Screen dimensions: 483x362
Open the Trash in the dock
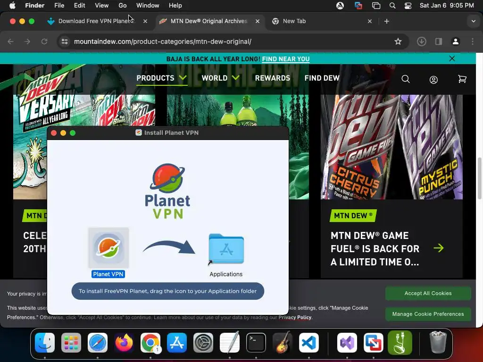click(438, 343)
